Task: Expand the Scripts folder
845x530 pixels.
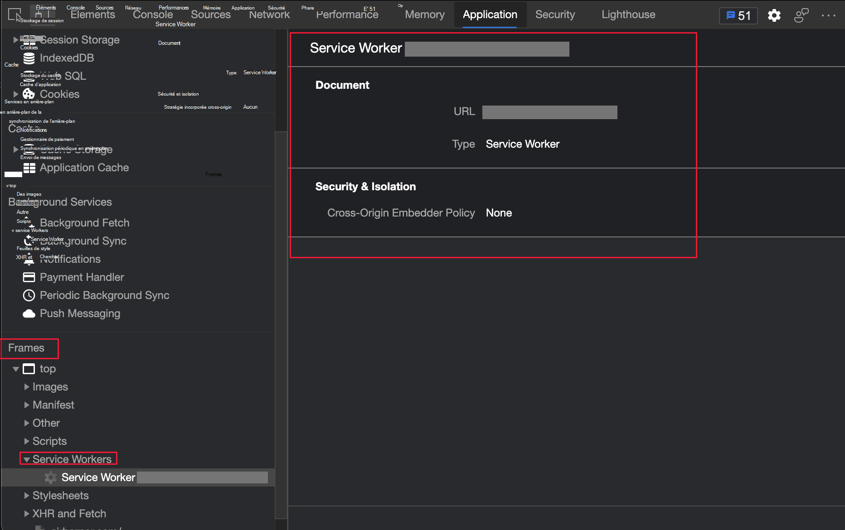Action: [27, 441]
